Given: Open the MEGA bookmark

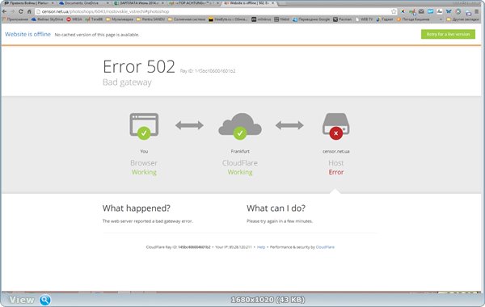Looking at the screenshot, I should pos(74,19).
